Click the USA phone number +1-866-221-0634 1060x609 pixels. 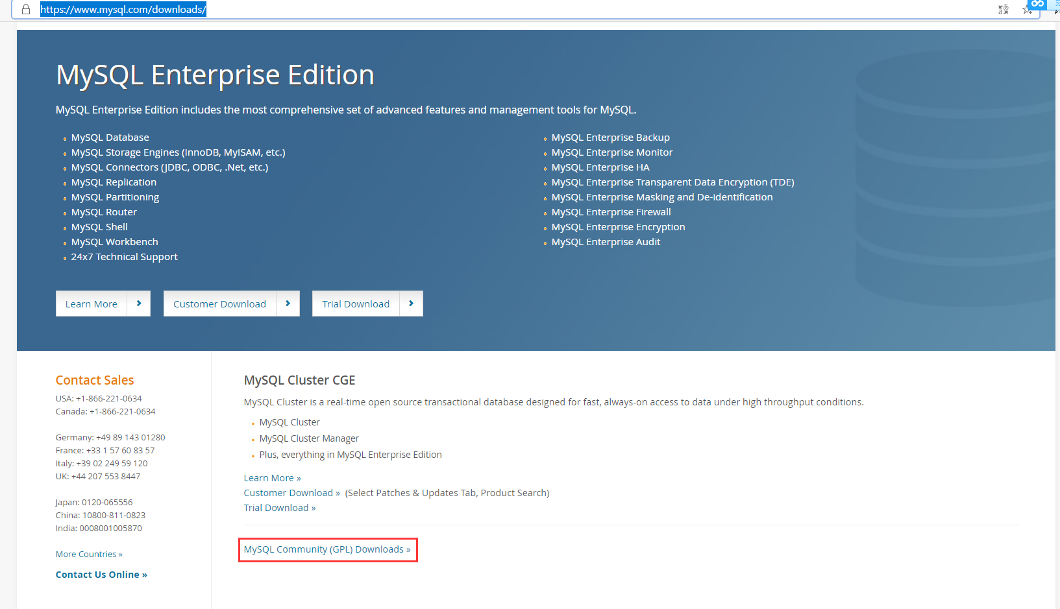tap(109, 399)
